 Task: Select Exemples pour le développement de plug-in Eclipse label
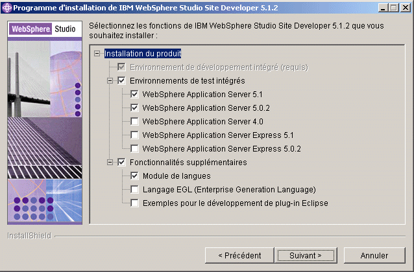236,203
